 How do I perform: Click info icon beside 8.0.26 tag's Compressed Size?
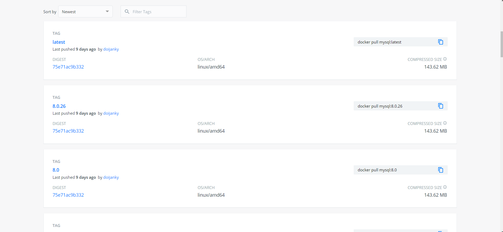[445, 123]
